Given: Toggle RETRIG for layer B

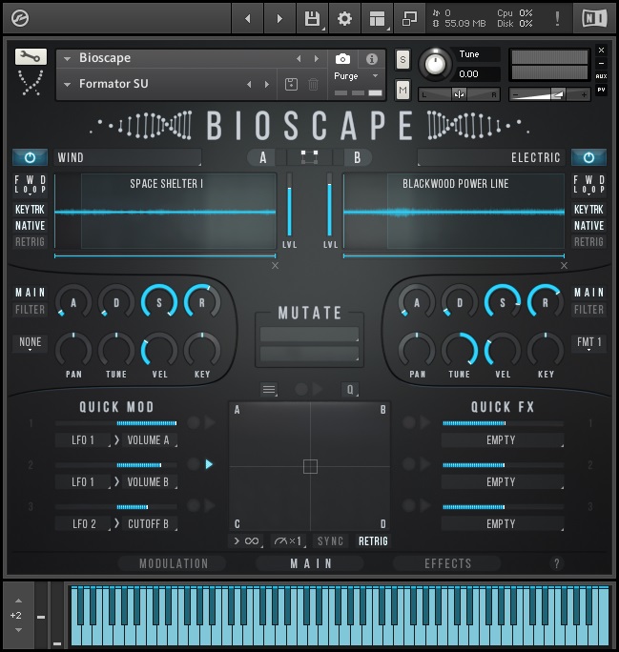Looking at the screenshot, I should (x=588, y=241).
